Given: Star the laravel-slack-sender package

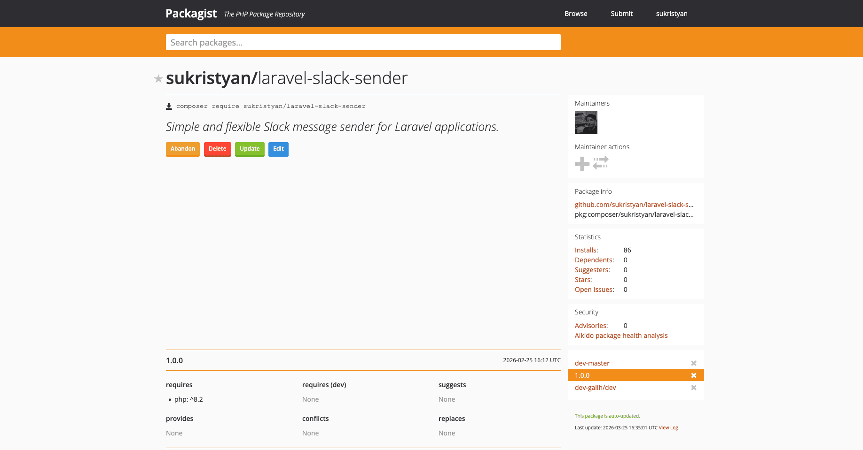Looking at the screenshot, I should coord(158,79).
